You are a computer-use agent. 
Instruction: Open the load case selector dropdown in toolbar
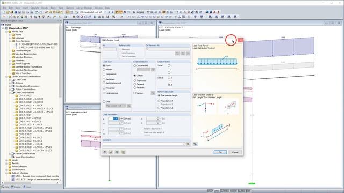[x=105, y=12]
